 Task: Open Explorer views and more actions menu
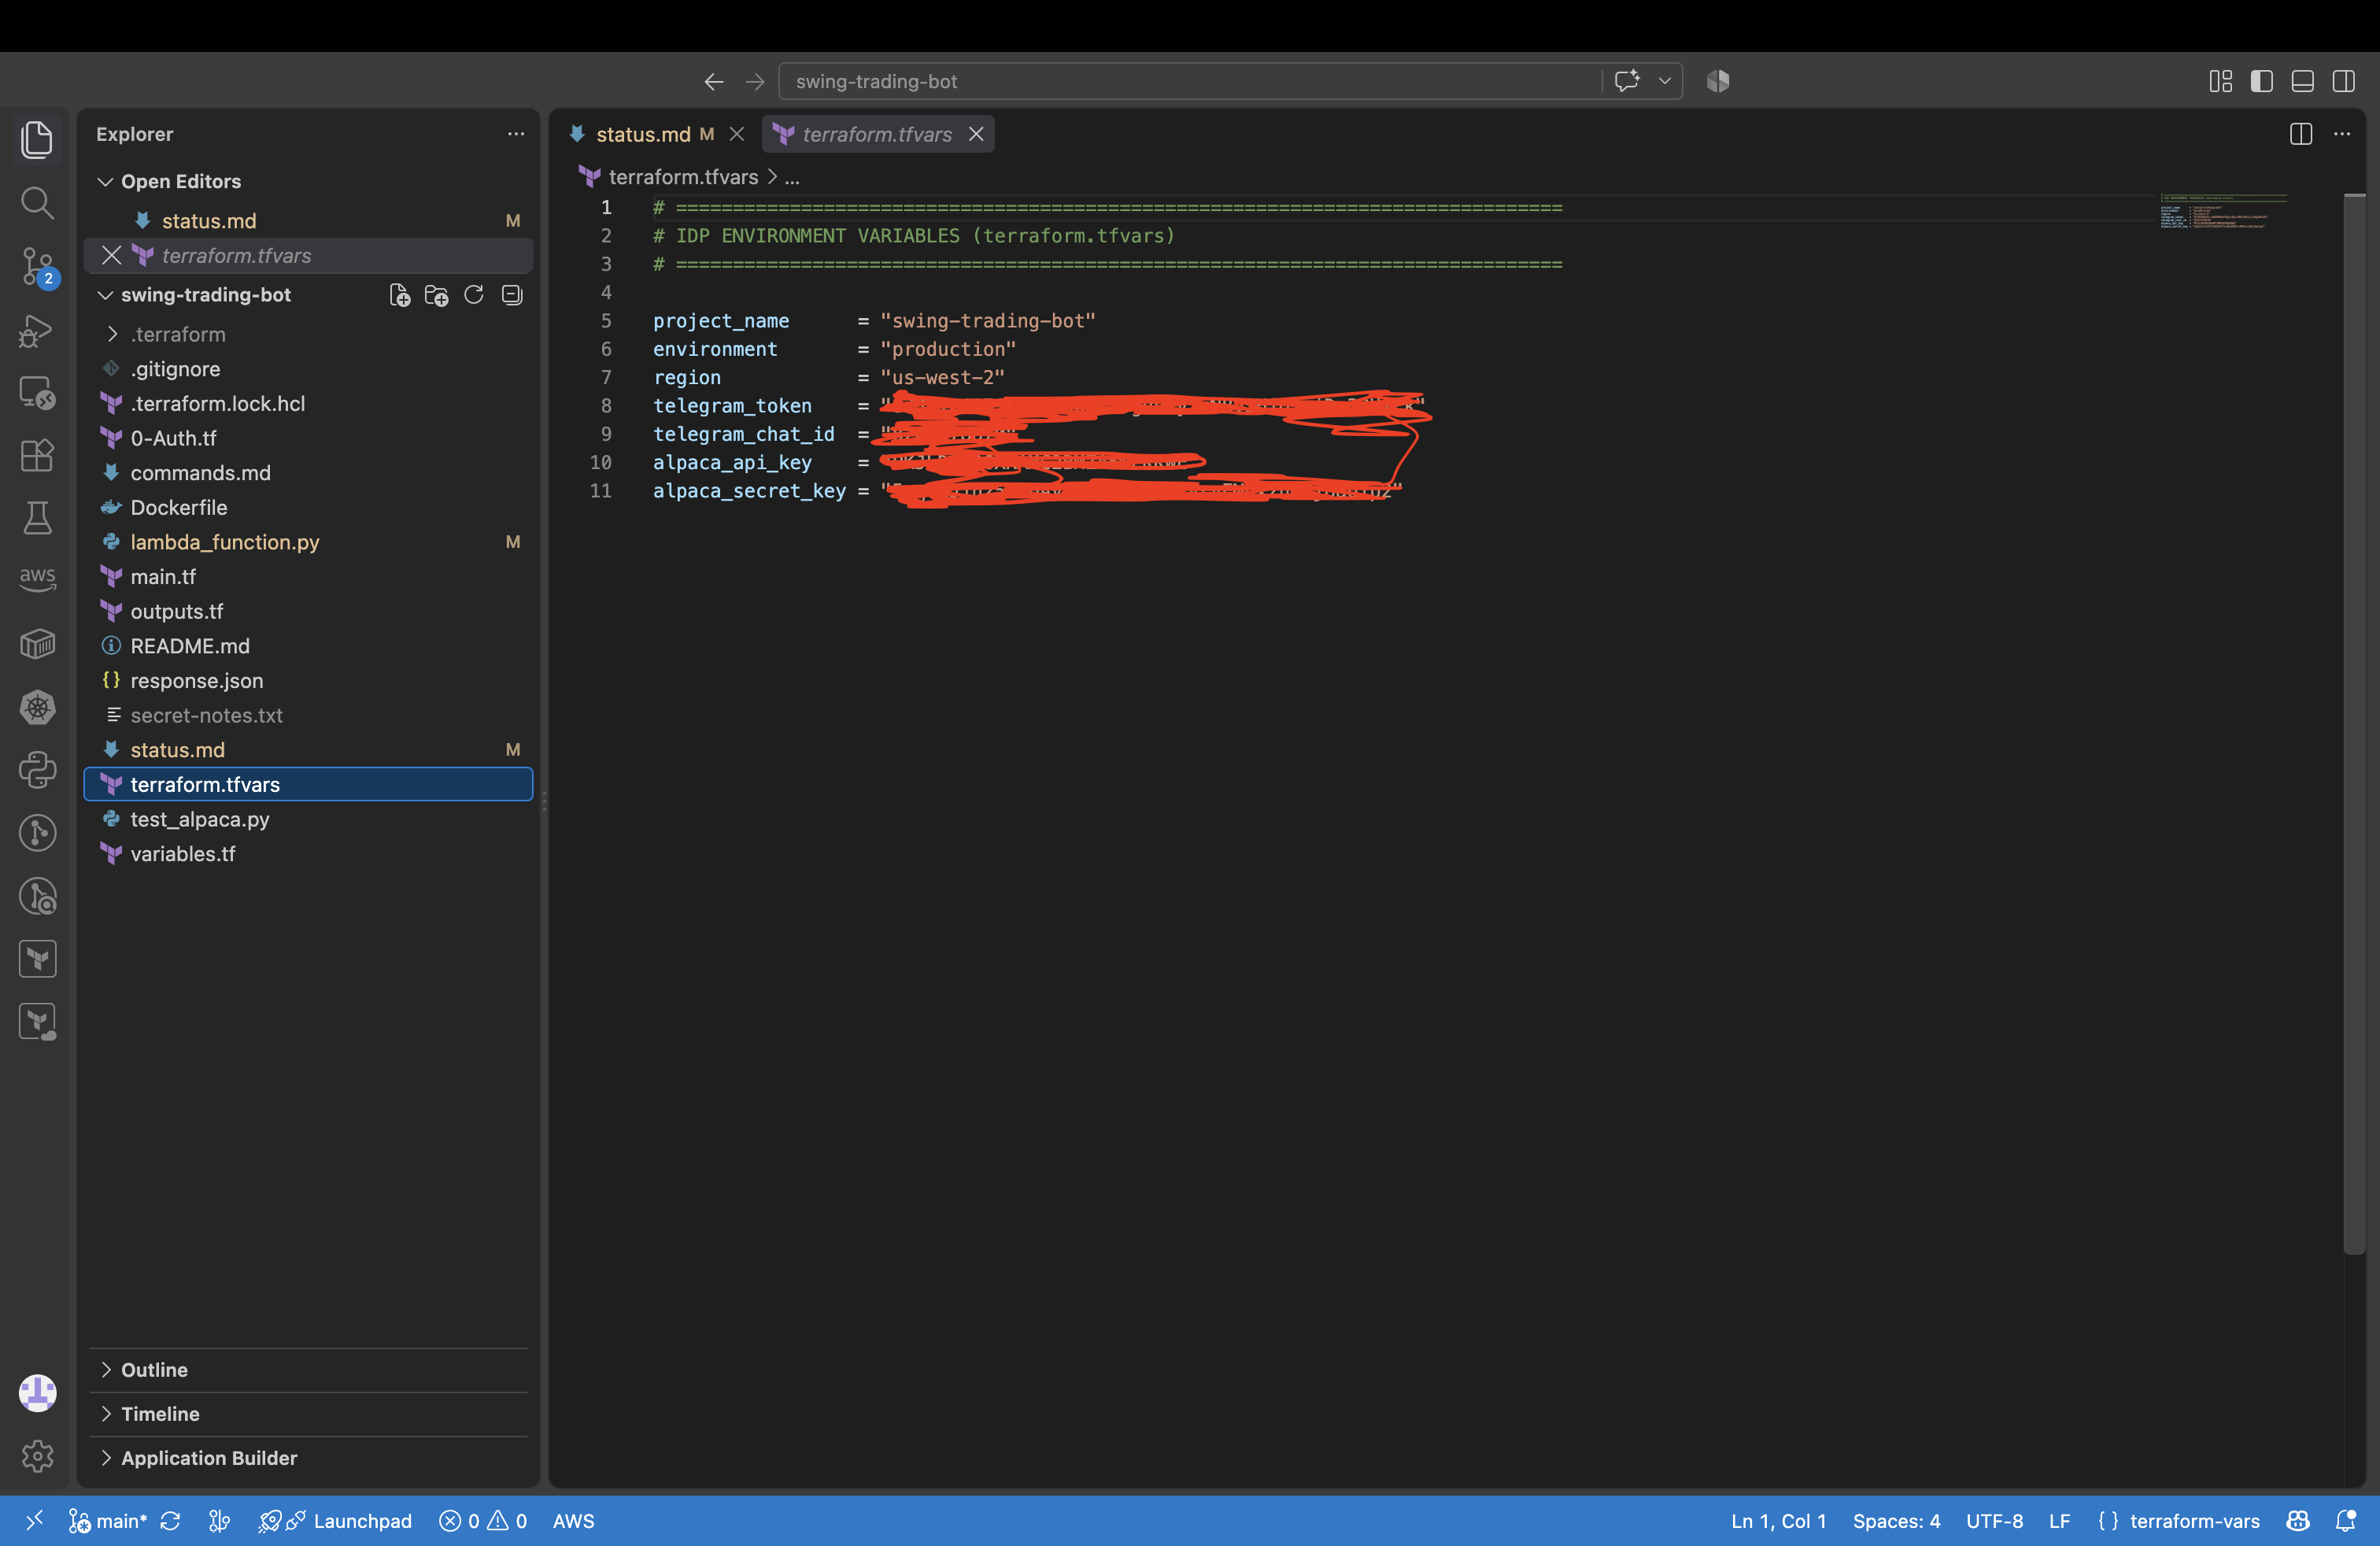tap(515, 134)
